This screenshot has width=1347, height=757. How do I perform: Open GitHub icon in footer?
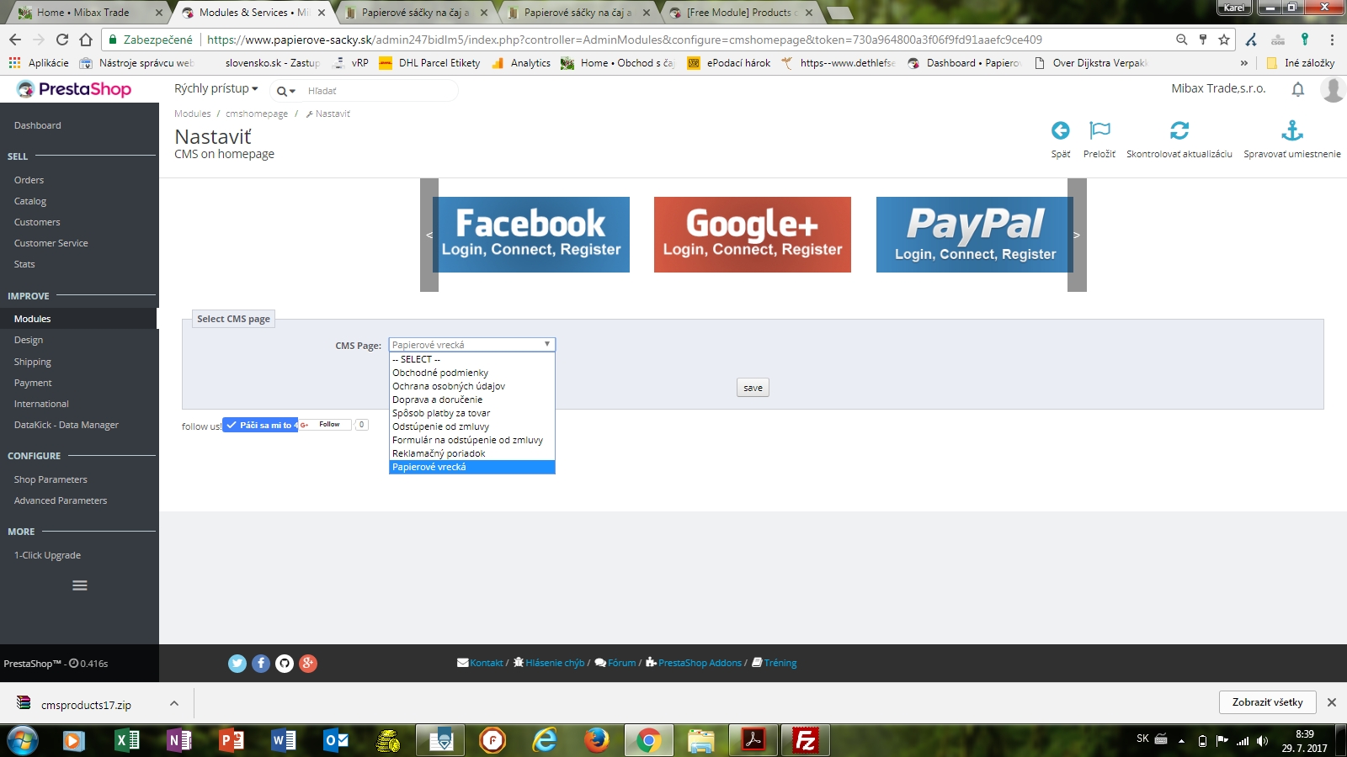(x=285, y=664)
